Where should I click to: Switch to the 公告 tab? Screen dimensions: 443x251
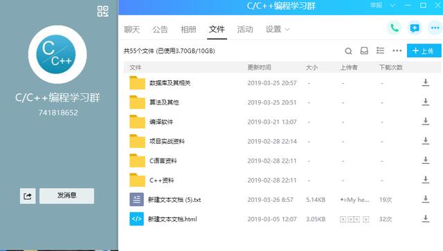click(160, 29)
